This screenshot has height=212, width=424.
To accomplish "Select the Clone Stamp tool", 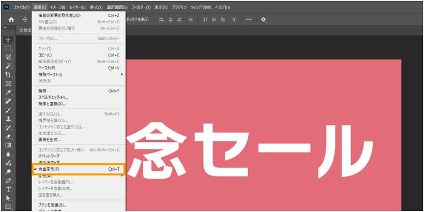I will coord(8,119).
